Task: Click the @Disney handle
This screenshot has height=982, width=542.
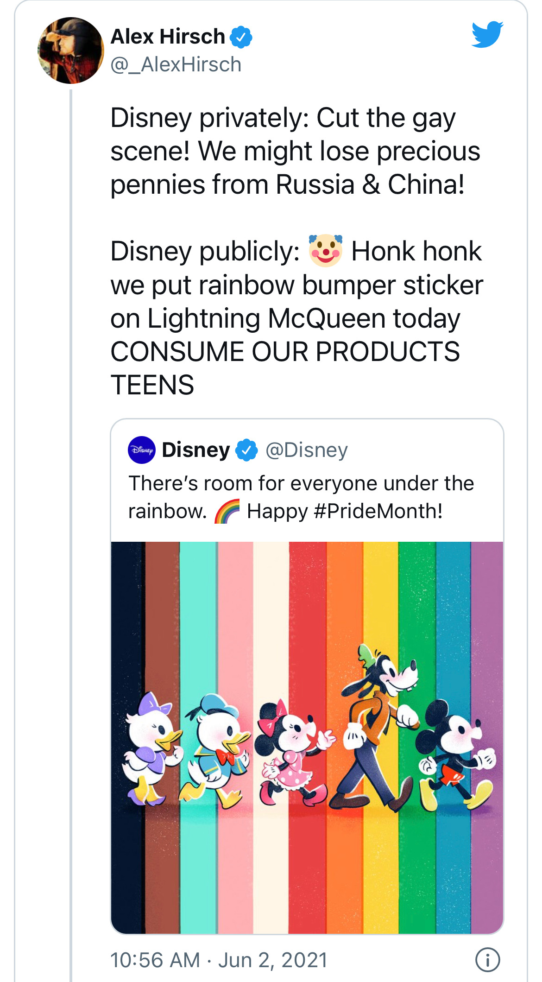Action: (306, 450)
